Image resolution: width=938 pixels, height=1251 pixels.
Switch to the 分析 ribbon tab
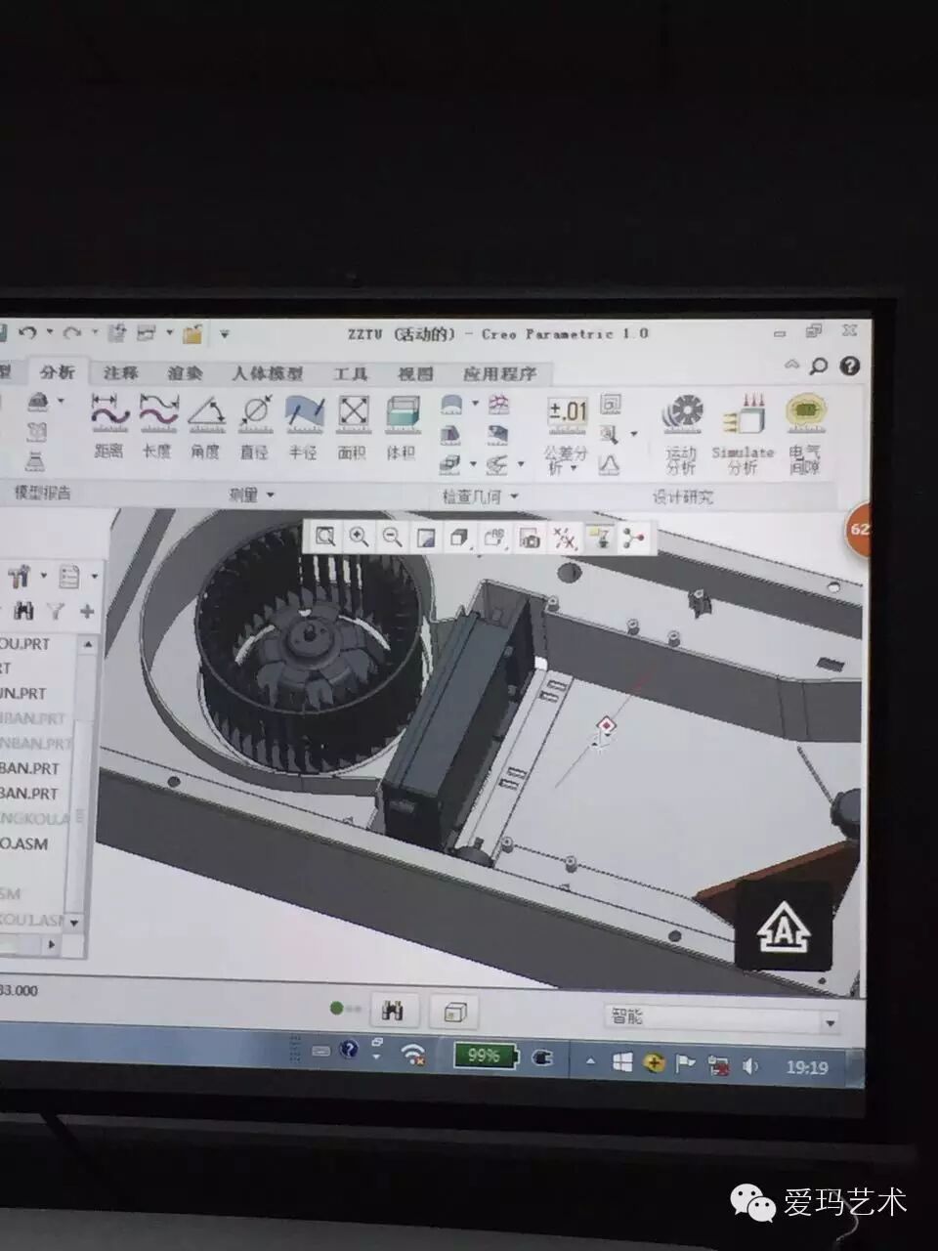(57, 372)
